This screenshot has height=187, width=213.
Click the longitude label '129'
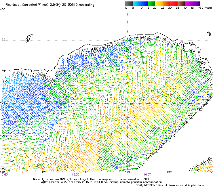point(127,172)
